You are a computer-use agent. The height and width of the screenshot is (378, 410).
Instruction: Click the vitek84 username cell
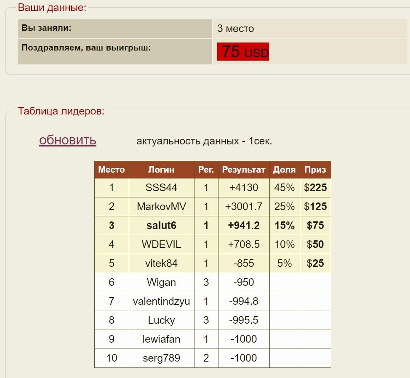point(161,264)
